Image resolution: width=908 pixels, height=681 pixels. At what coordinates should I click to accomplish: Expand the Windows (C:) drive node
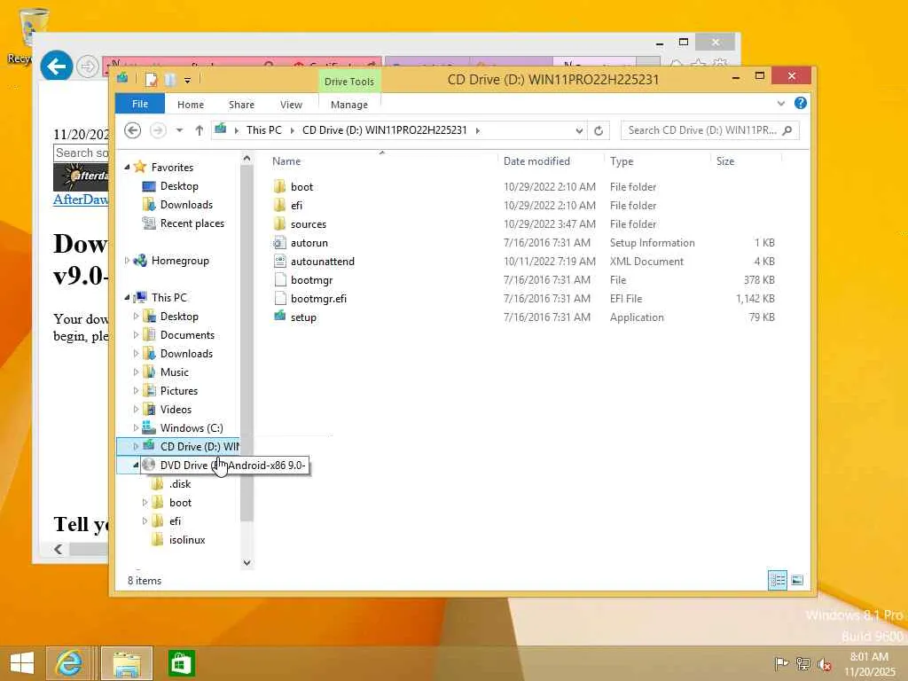[x=136, y=428]
